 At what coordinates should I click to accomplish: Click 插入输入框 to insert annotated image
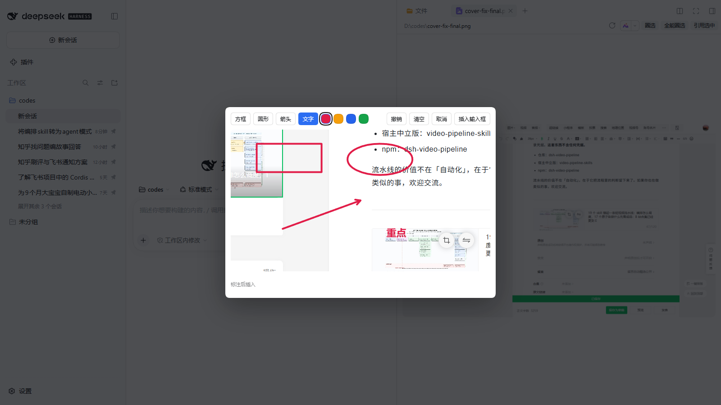point(472,119)
